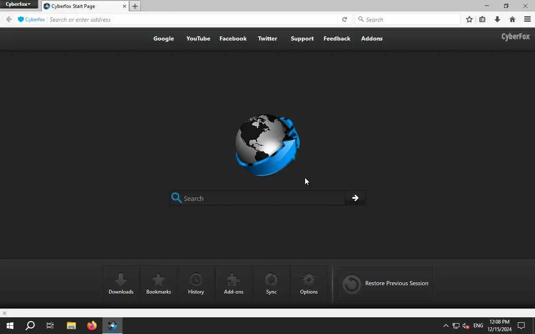Open the Support link

[302, 38]
